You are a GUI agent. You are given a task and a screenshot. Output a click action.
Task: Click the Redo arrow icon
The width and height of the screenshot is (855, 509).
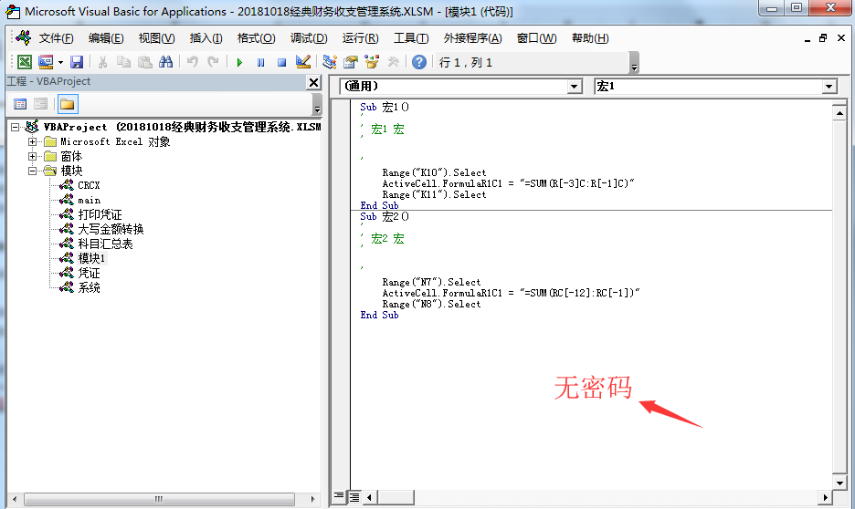pyautogui.click(x=213, y=62)
